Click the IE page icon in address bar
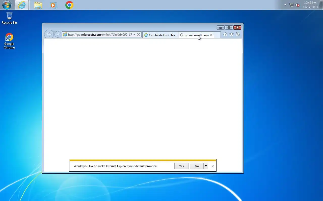Screen dimensions: 323x201 (65, 34)
